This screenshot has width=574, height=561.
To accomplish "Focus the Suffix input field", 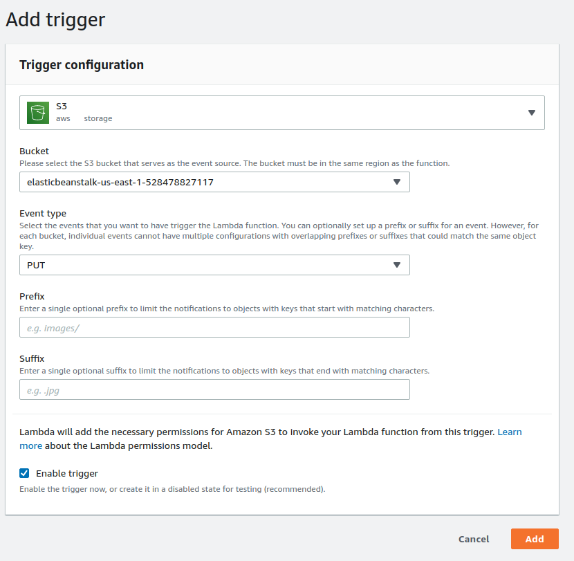I will (214, 389).
